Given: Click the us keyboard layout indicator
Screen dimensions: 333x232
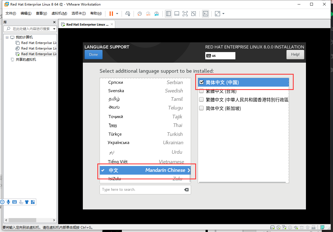Looking at the screenshot, I should pos(220,55).
